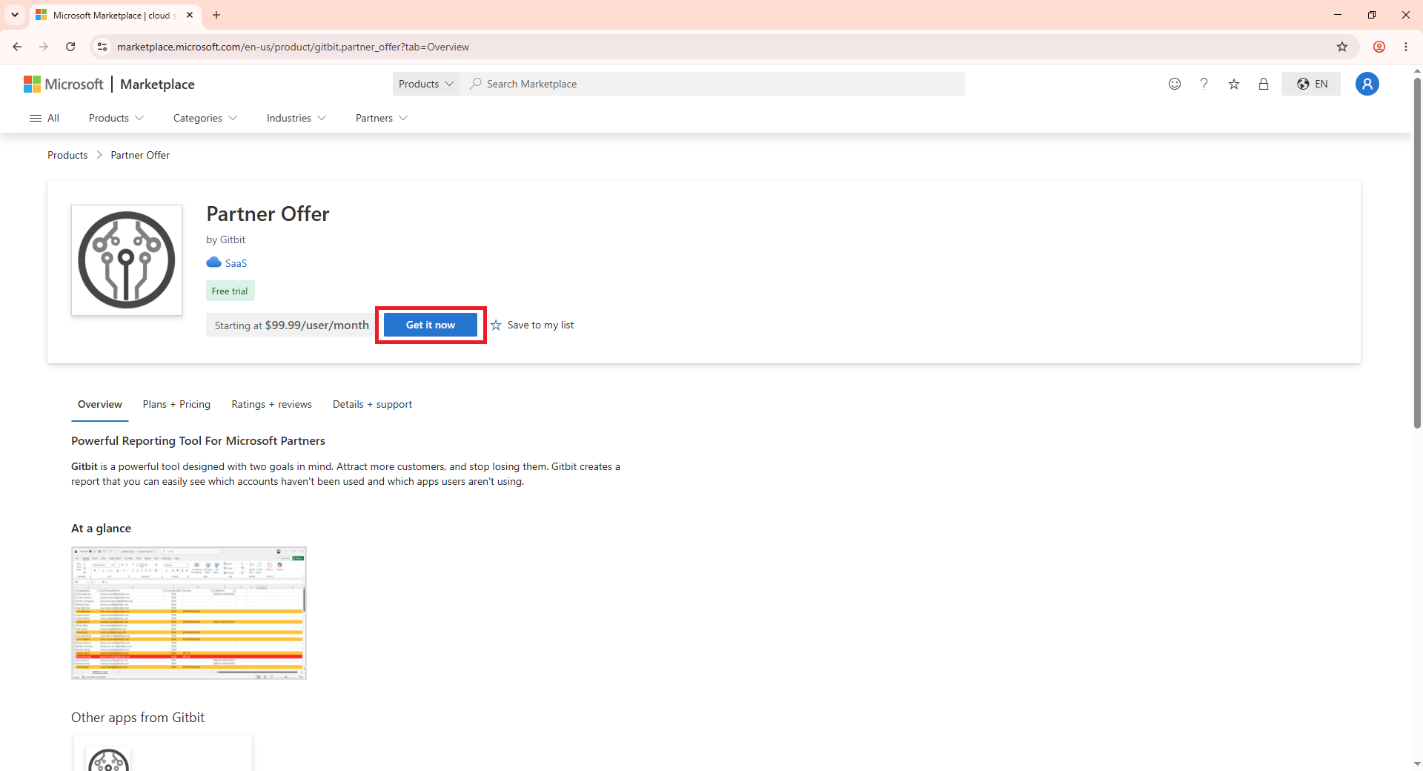Click the Free trial badge
This screenshot has height=771, width=1423.
click(x=230, y=291)
